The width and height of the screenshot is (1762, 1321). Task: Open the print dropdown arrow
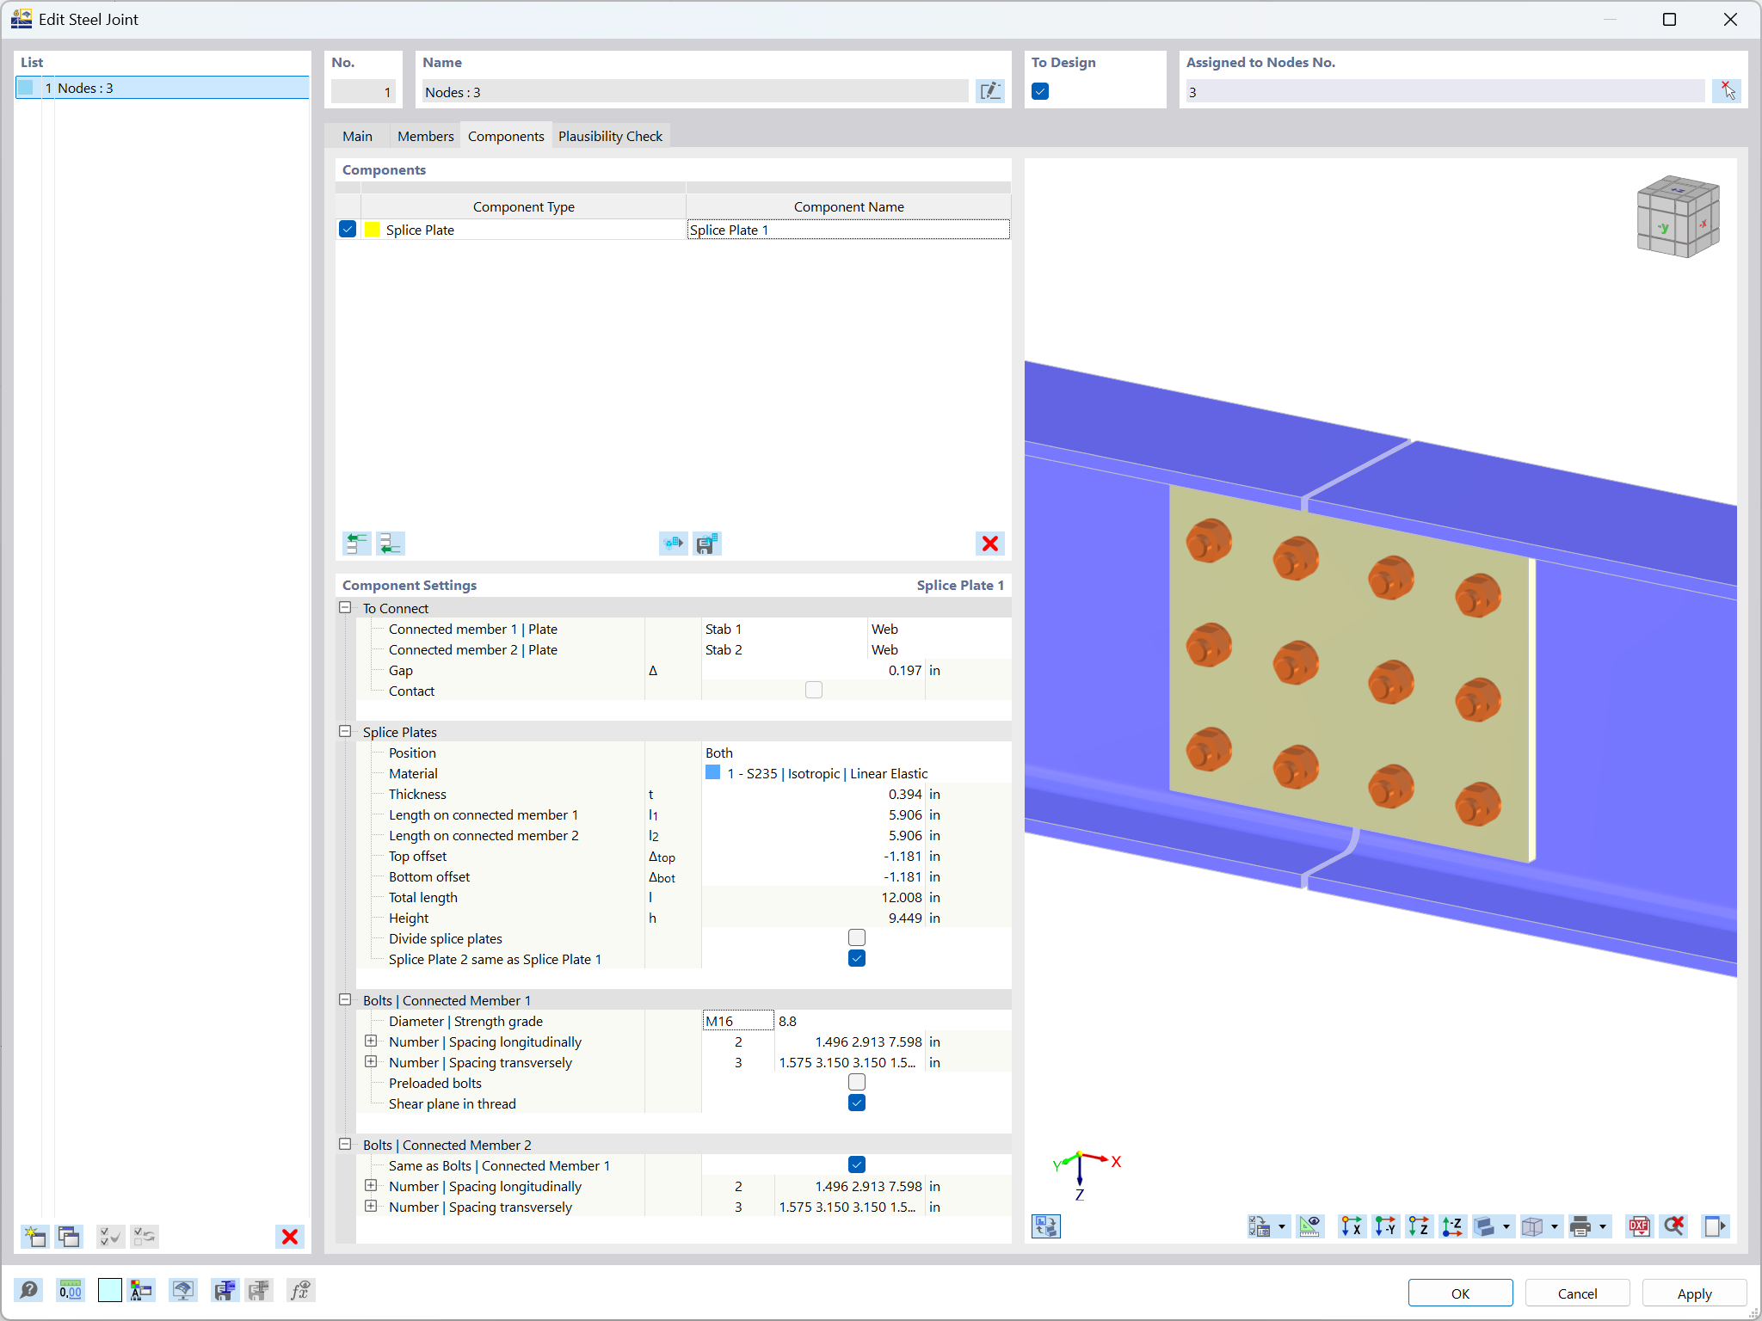pos(1603,1227)
